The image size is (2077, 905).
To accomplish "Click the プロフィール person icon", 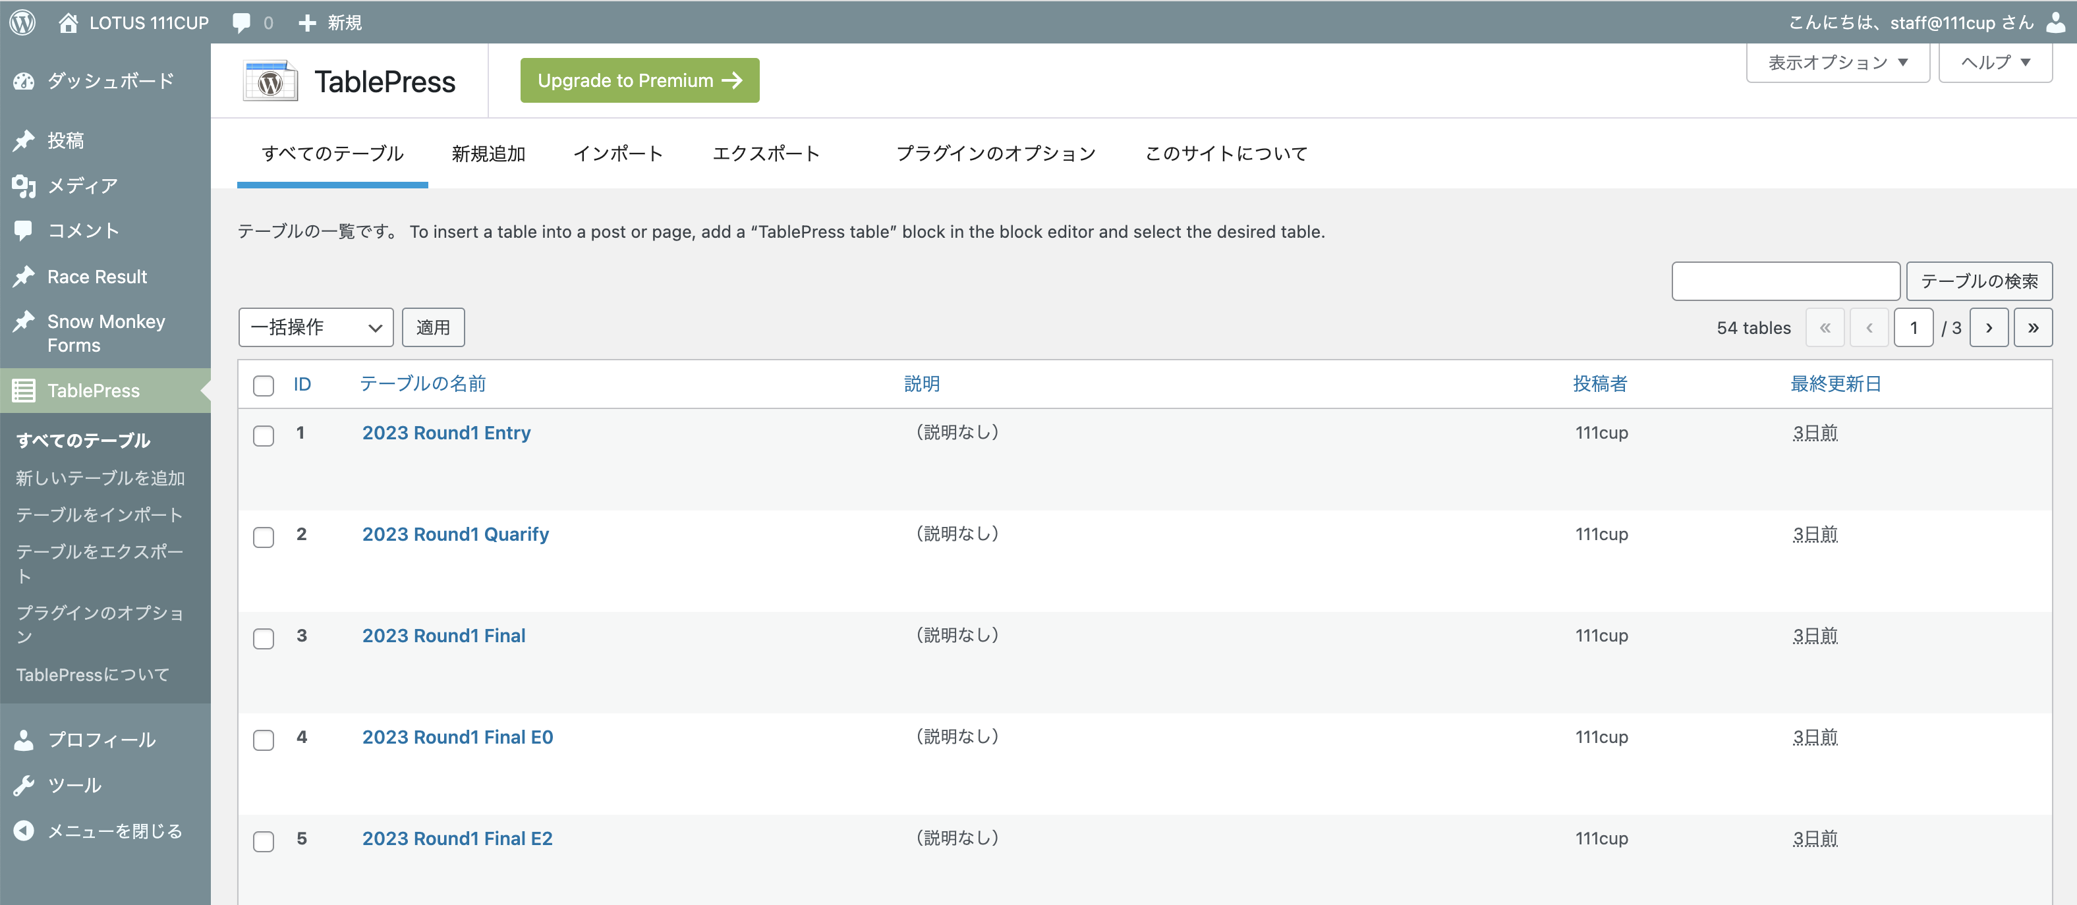I will [x=24, y=740].
